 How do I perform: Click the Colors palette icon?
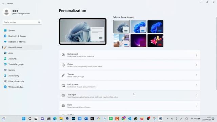point(63,65)
